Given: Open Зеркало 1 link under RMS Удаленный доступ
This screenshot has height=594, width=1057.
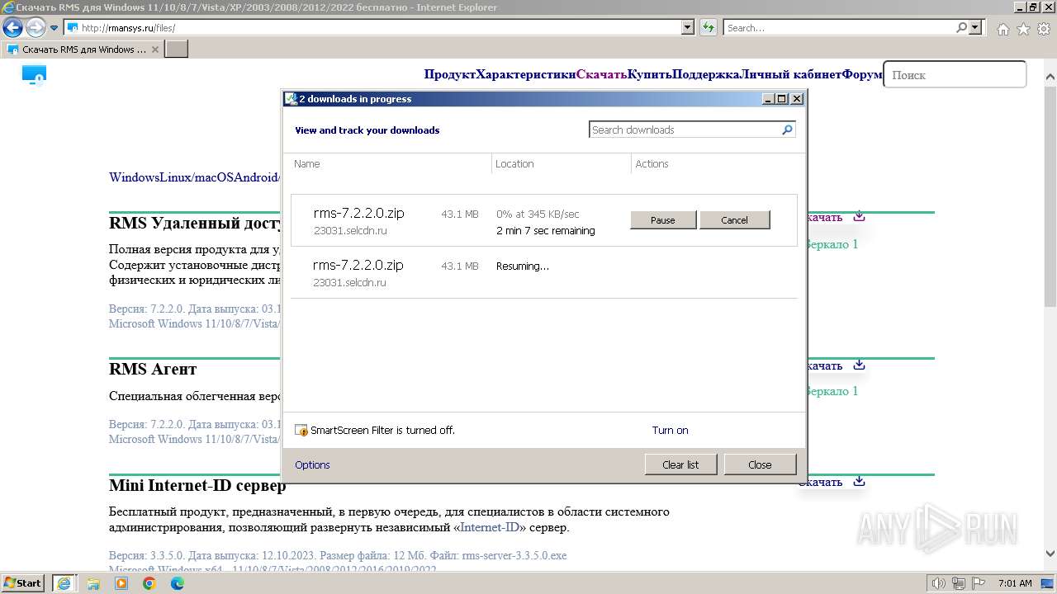Looking at the screenshot, I should pos(832,244).
